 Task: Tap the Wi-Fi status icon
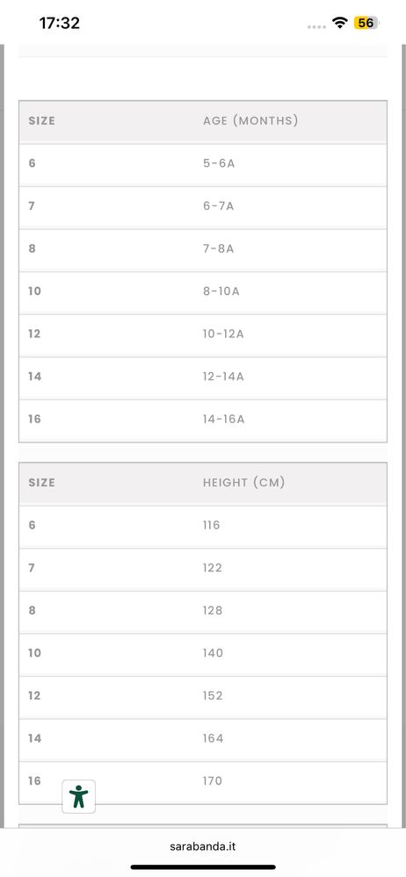(x=339, y=22)
